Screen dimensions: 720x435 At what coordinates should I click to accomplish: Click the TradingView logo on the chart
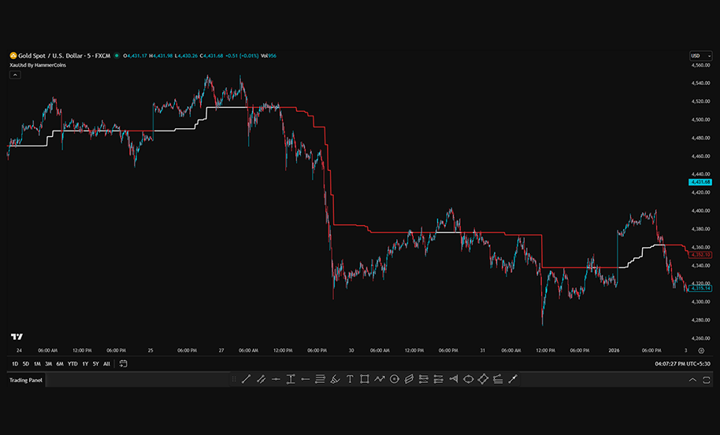click(x=17, y=336)
